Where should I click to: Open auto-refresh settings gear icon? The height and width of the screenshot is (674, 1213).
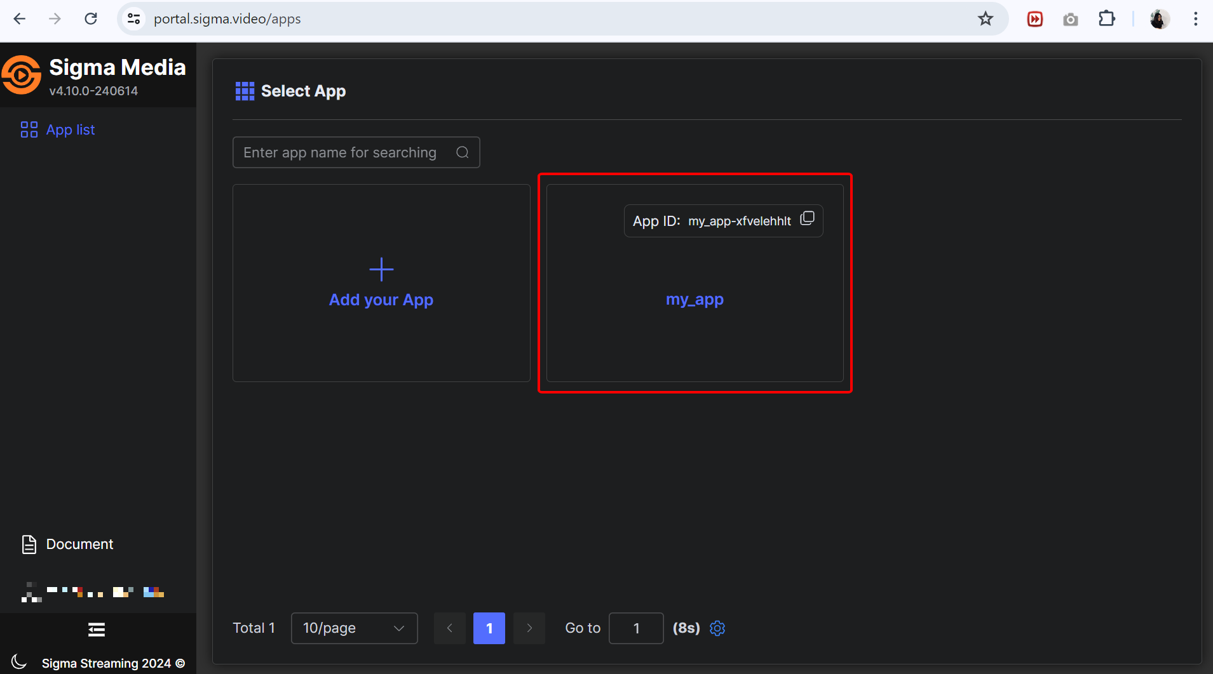[x=717, y=628]
